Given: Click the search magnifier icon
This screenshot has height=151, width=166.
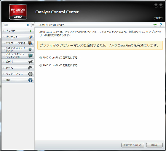Looking at the screenshot, I should click(x=28, y=25).
